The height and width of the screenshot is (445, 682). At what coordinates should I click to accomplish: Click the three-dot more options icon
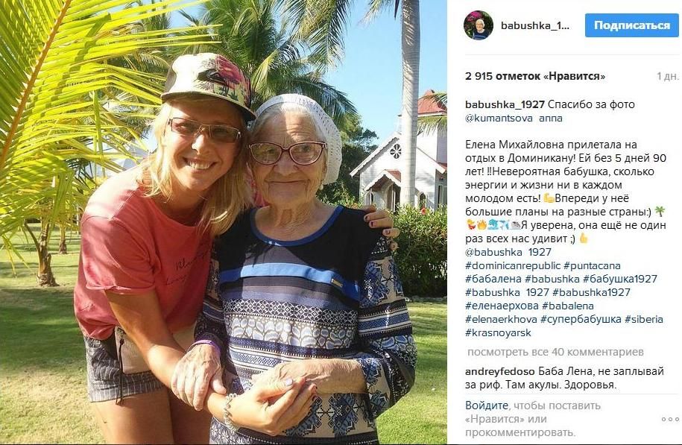670,420
